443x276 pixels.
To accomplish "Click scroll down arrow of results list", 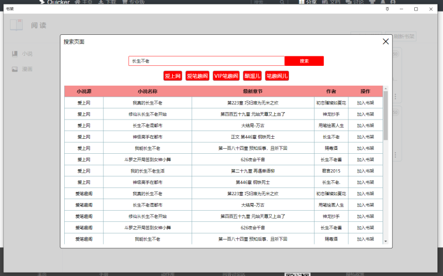I will tap(385, 241).
